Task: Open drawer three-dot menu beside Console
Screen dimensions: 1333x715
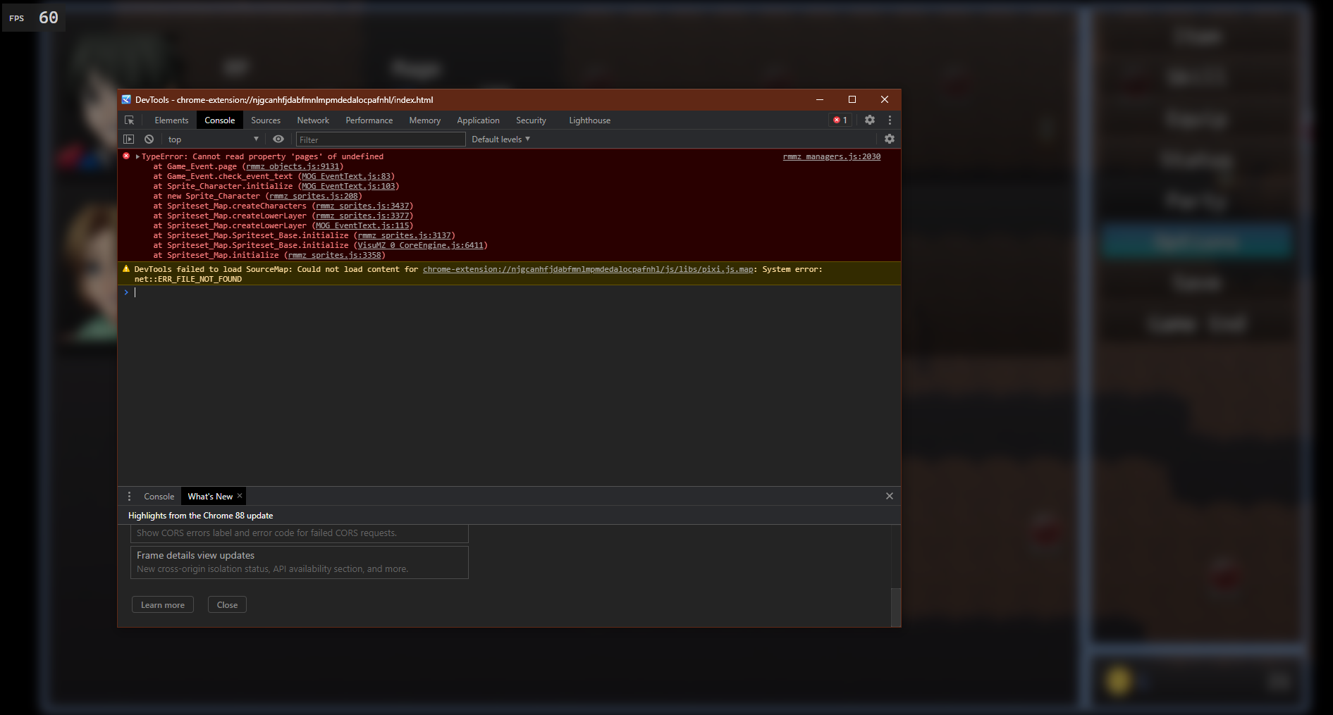Action: click(x=129, y=497)
